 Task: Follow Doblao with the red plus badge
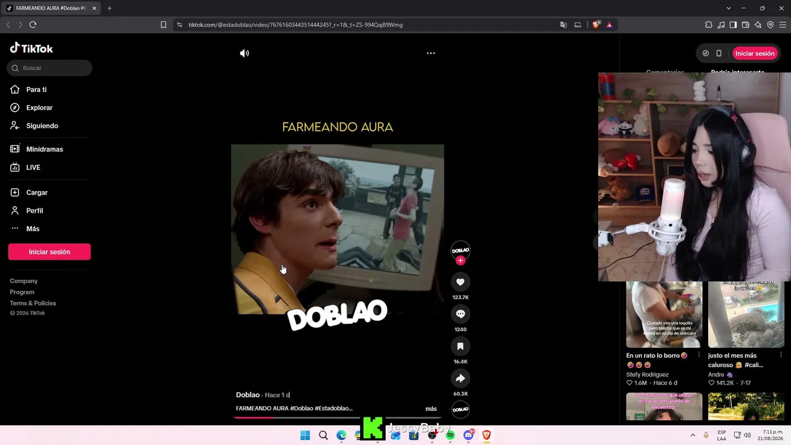[460, 260]
